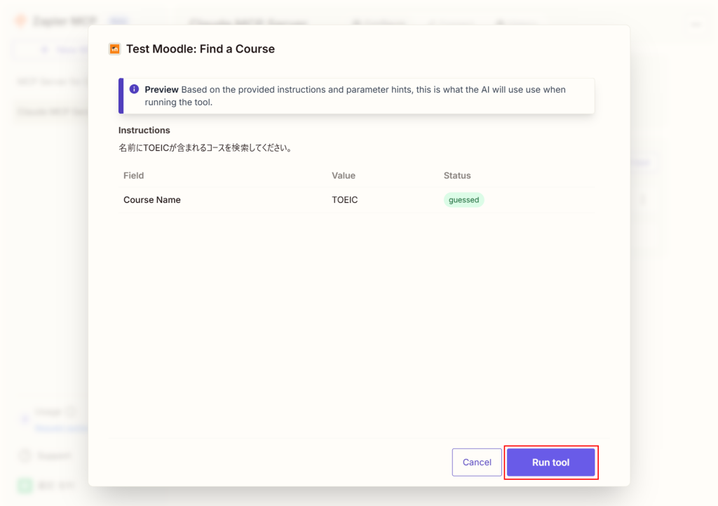The image size is (718, 506).
Task: Click the blurred more-options button at top right
Action: 696,24
